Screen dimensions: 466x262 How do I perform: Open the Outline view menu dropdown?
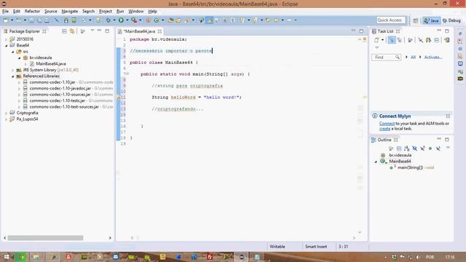pos(448,148)
